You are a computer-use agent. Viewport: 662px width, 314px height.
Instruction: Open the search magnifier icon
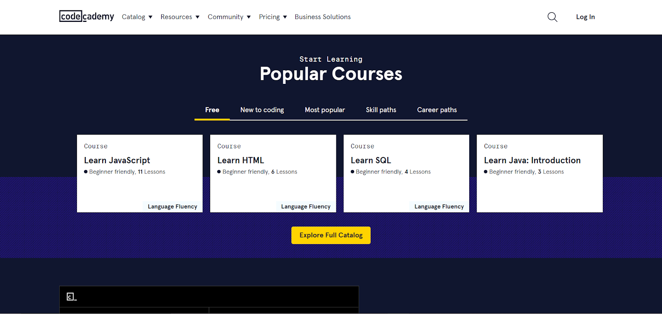pos(552,17)
